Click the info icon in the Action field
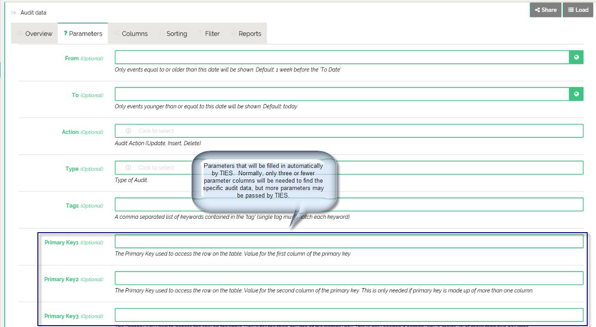Viewport: 596px width, 327px height. pyautogui.click(x=128, y=131)
